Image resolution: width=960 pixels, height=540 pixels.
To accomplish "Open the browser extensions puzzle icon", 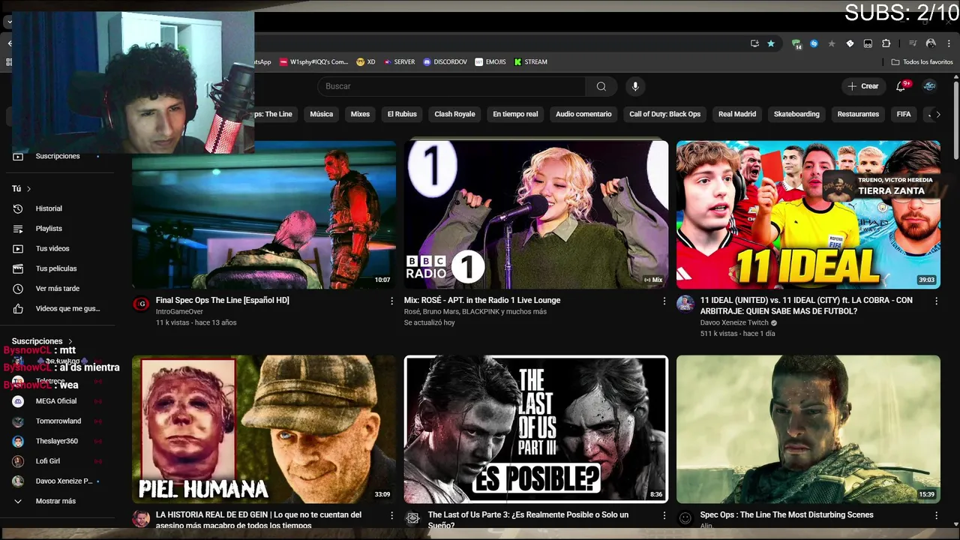I will tap(886, 43).
